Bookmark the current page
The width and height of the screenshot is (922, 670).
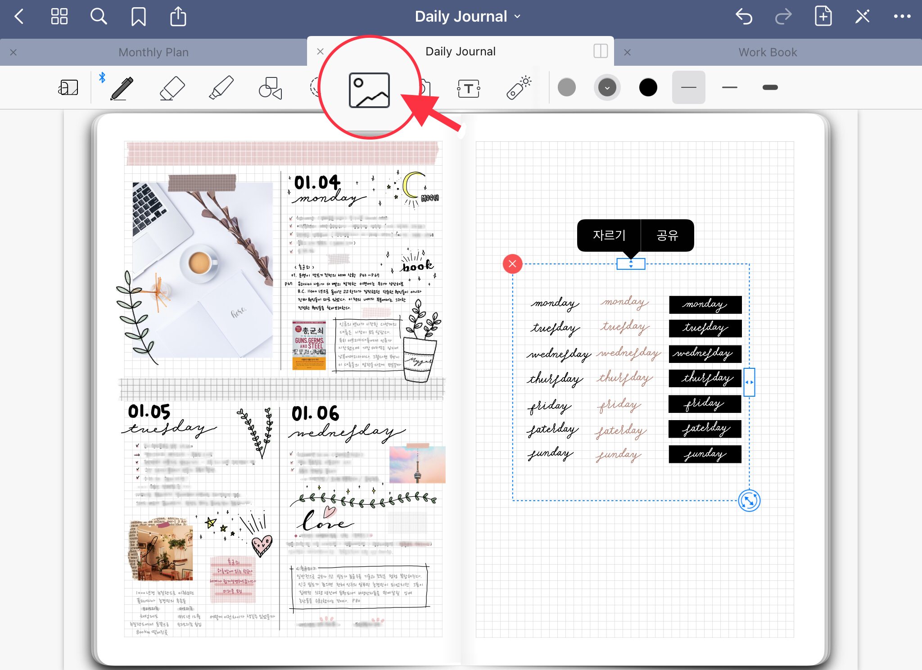click(138, 17)
